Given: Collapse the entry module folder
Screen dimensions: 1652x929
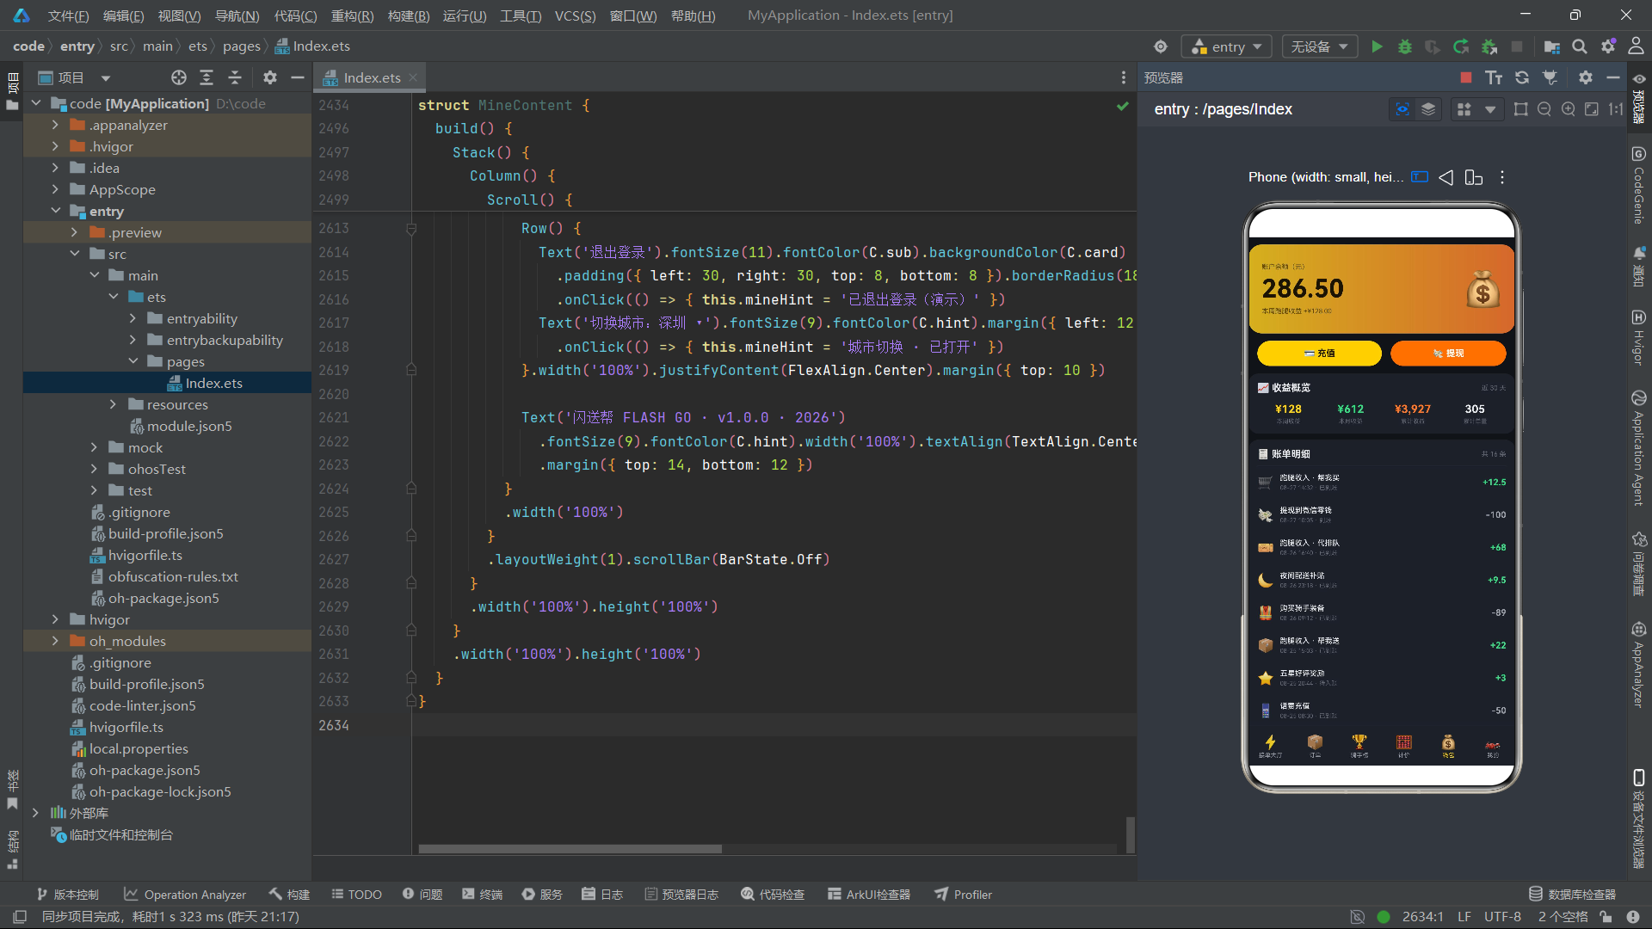Looking at the screenshot, I should click(55, 211).
